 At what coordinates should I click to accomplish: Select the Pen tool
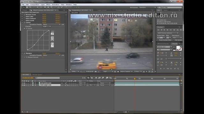tap(48, 7)
